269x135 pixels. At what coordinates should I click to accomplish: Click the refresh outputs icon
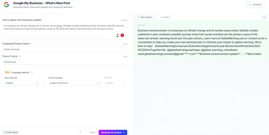(264, 17)
